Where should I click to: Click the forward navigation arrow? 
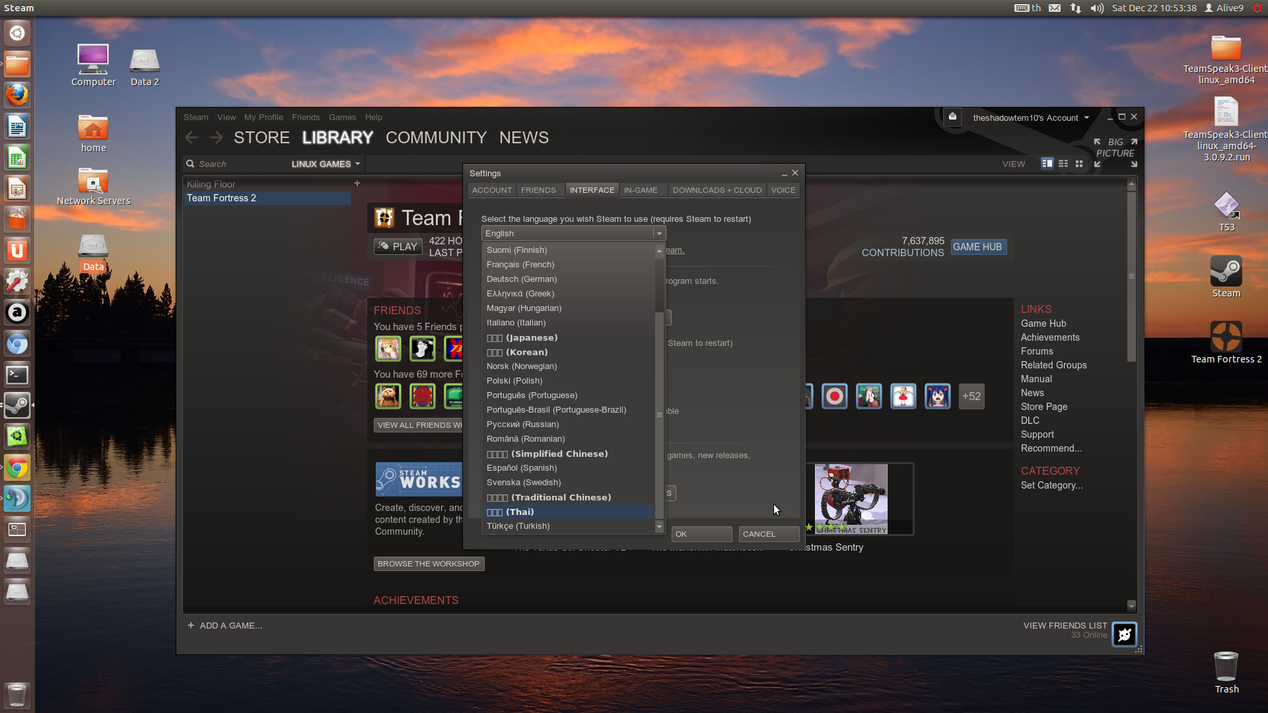216,137
